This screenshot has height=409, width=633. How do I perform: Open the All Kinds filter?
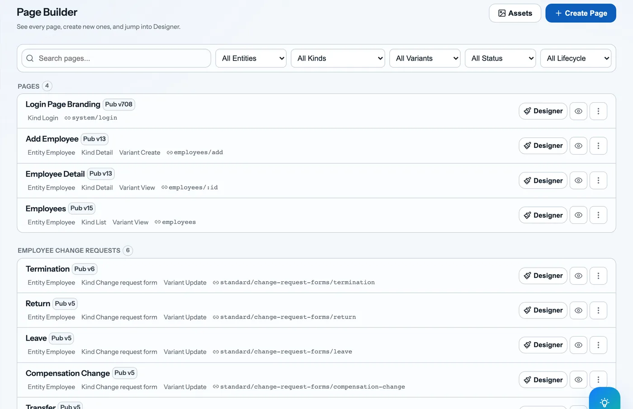pos(338,58)
